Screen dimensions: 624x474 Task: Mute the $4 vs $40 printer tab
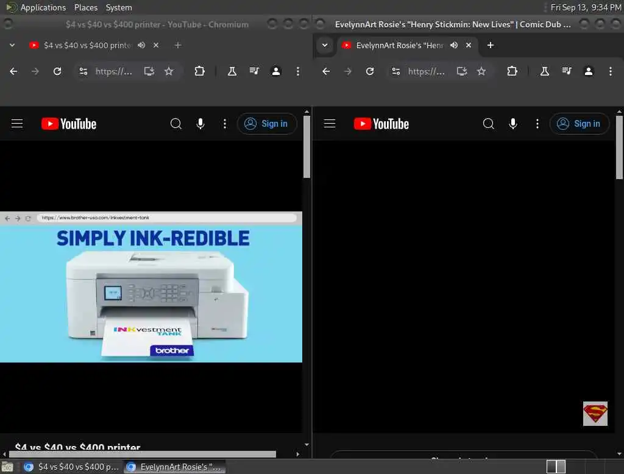pyautogui.click(x=141, y=45)
